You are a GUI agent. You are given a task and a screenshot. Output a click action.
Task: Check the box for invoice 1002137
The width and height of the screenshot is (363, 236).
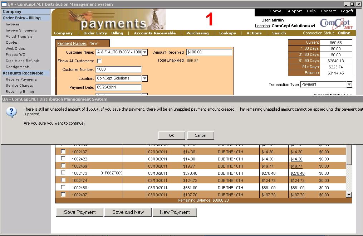(x=63, y=152)
